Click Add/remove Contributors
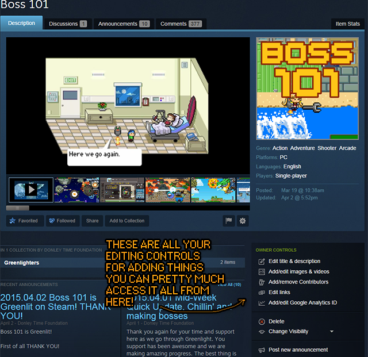 tap(298, 282)
